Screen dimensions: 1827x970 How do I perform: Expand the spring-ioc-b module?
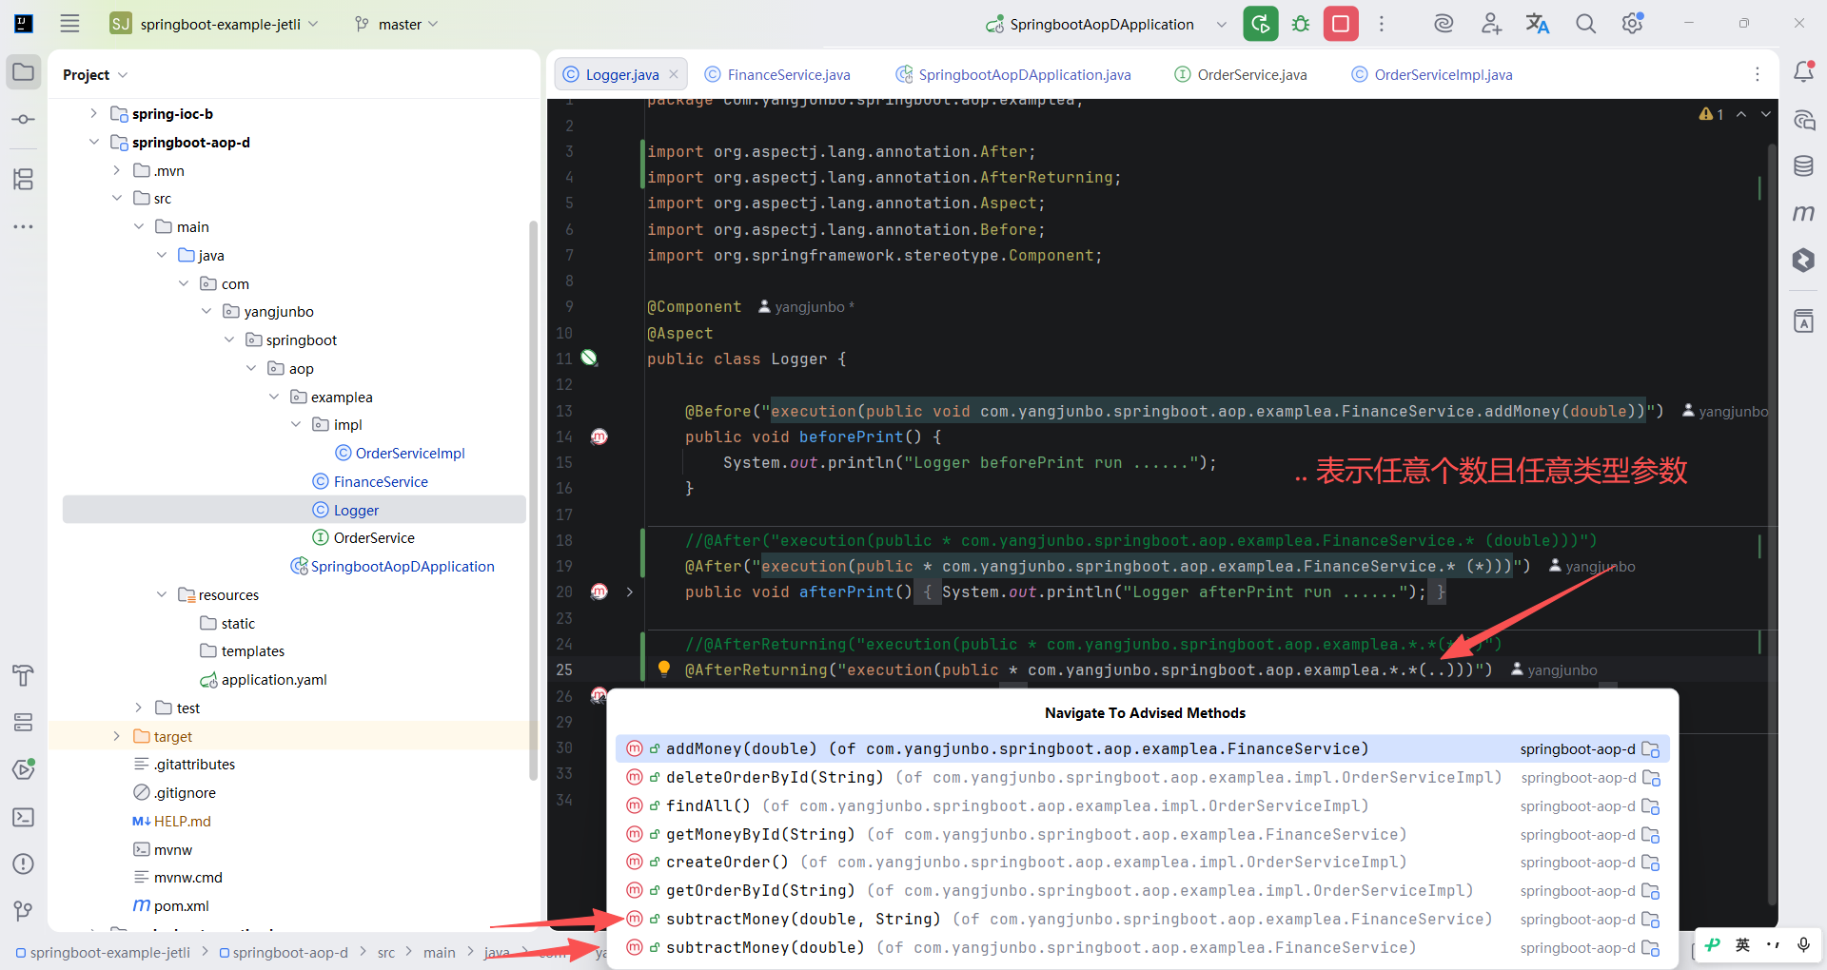(93, 113)
